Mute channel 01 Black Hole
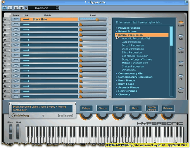Screen dimensions: 190x148 coord(16,19)
